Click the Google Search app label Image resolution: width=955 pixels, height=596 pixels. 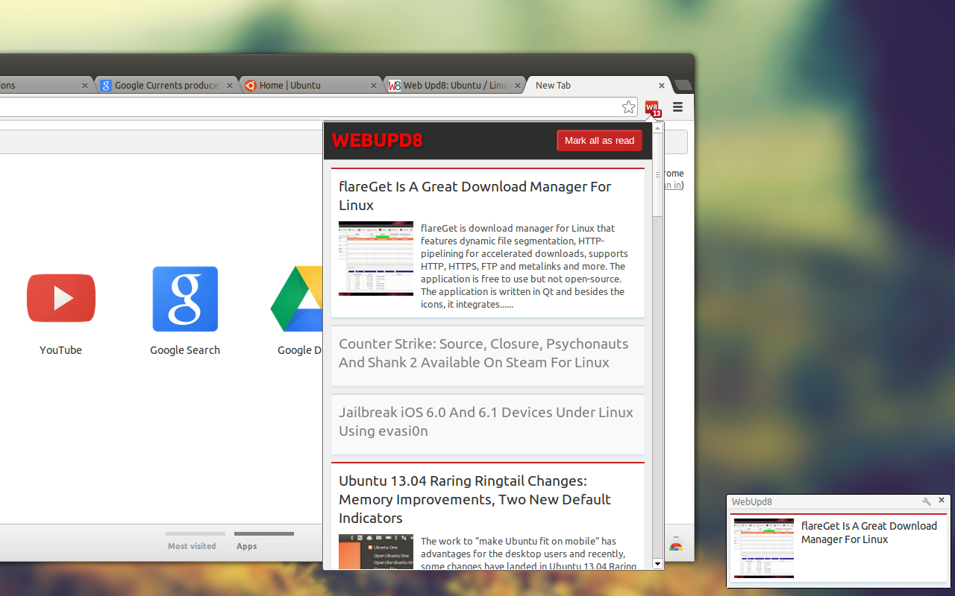185,350
